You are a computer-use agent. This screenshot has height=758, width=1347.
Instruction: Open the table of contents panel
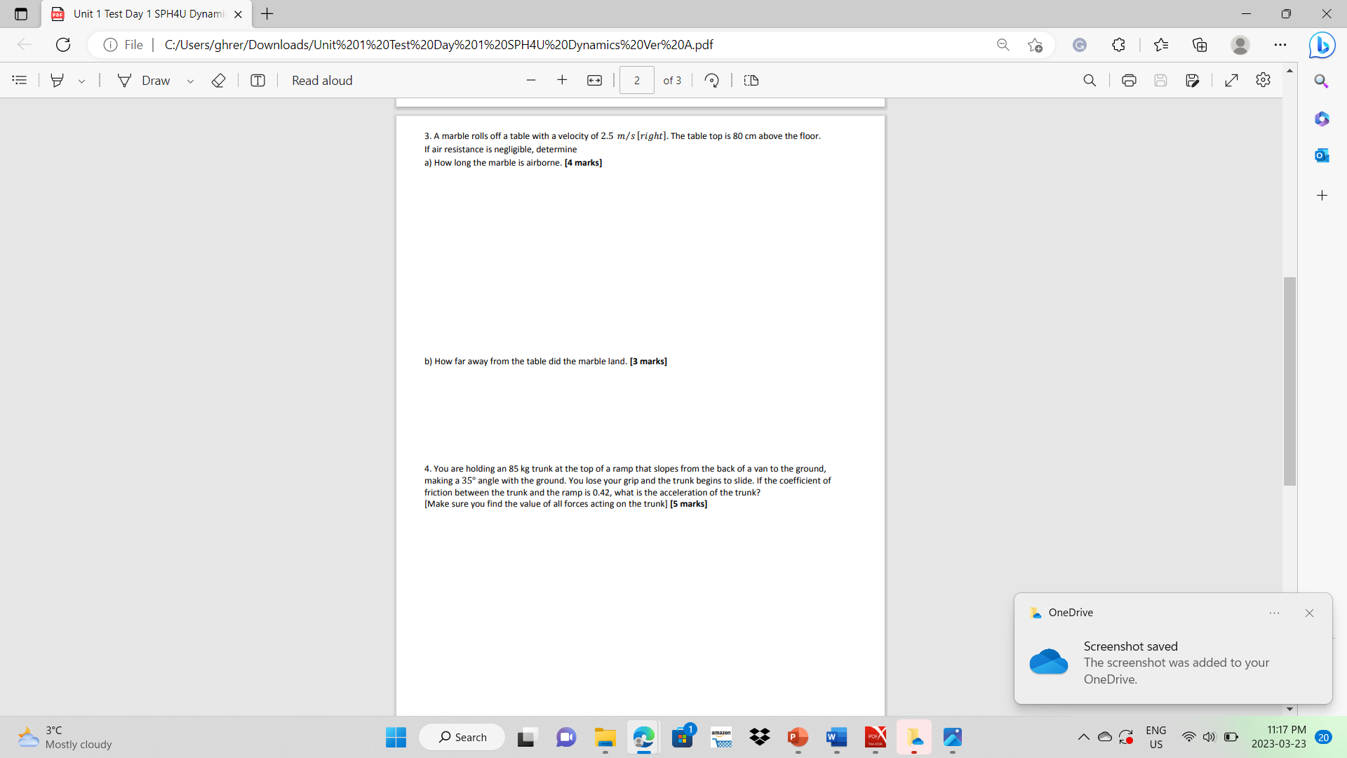tap(19, 80)
